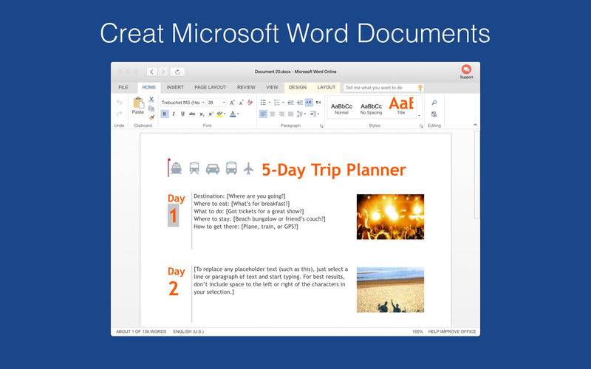Apply the font color button
Viewport: 591px width, 369px height.
coord(233,114)
